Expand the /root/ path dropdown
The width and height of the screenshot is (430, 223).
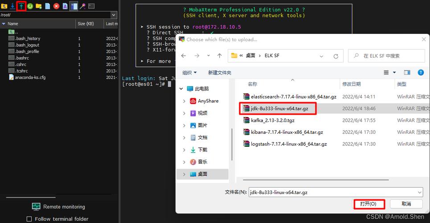[x=114, y=15]
